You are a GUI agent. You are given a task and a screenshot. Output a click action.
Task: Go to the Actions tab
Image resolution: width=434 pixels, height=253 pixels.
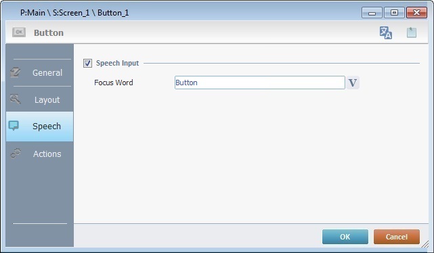[x=39, y=154]
